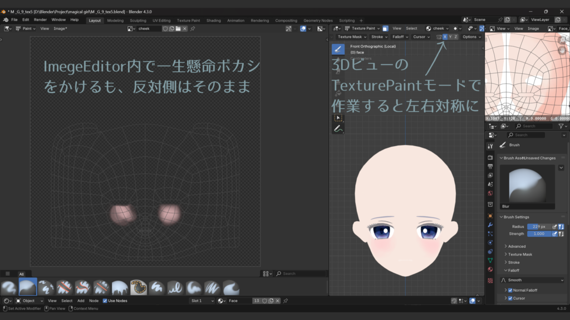The height and width of the screenshot is (320, 570).
Task: Open the Modifiers properties tab (wrench icon)
Action: pyautogui.click(x=490, y=224)
